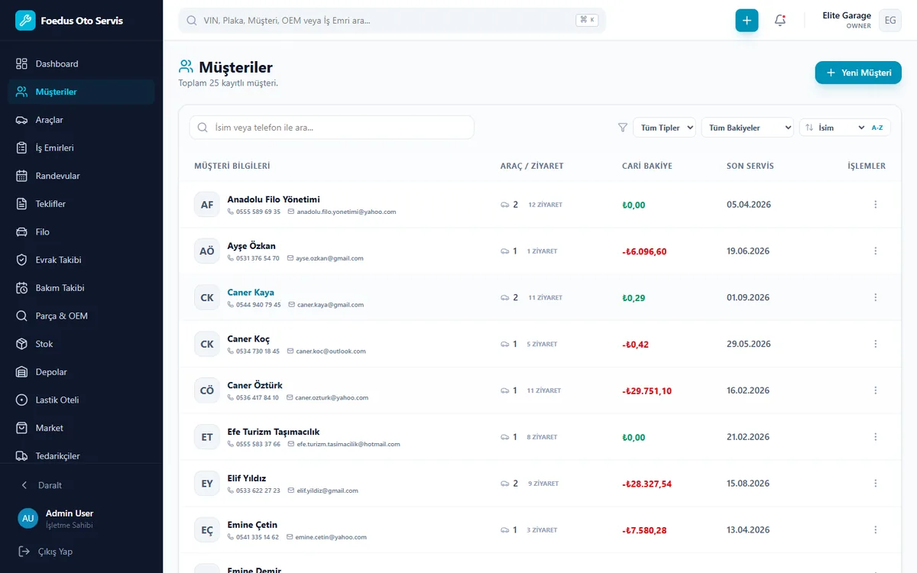Open the three-dot menu for Ayşe Özkan
This screenshot has width=917, height=573.
click(x=876, y=251)
